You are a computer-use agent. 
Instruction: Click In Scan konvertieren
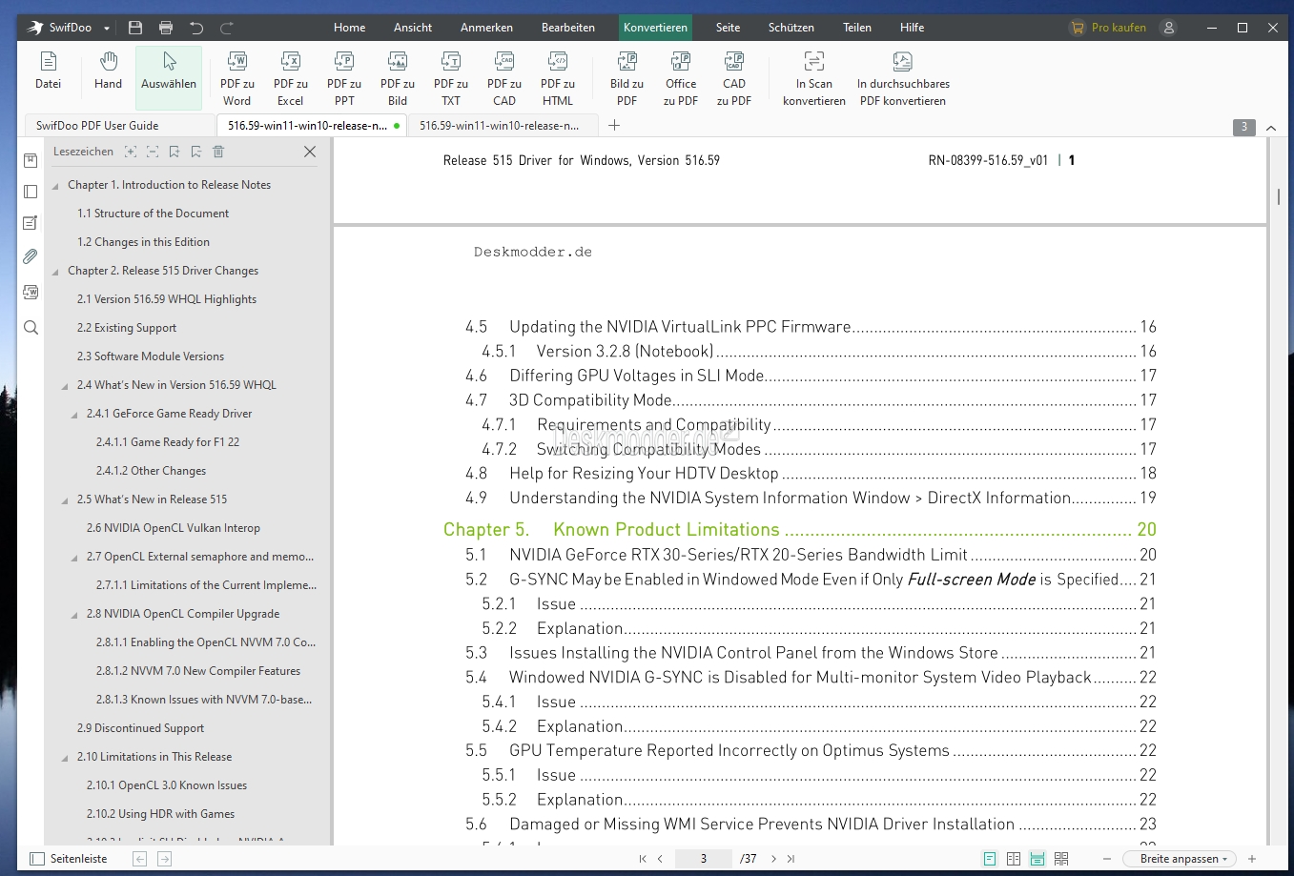[x=814, y=78]
